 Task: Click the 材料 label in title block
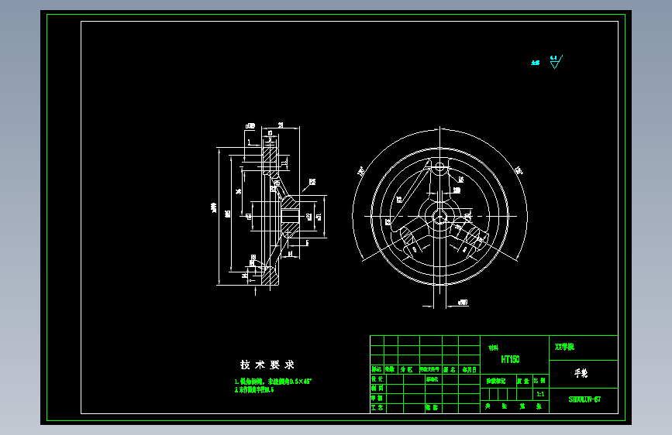coord(493,348)
